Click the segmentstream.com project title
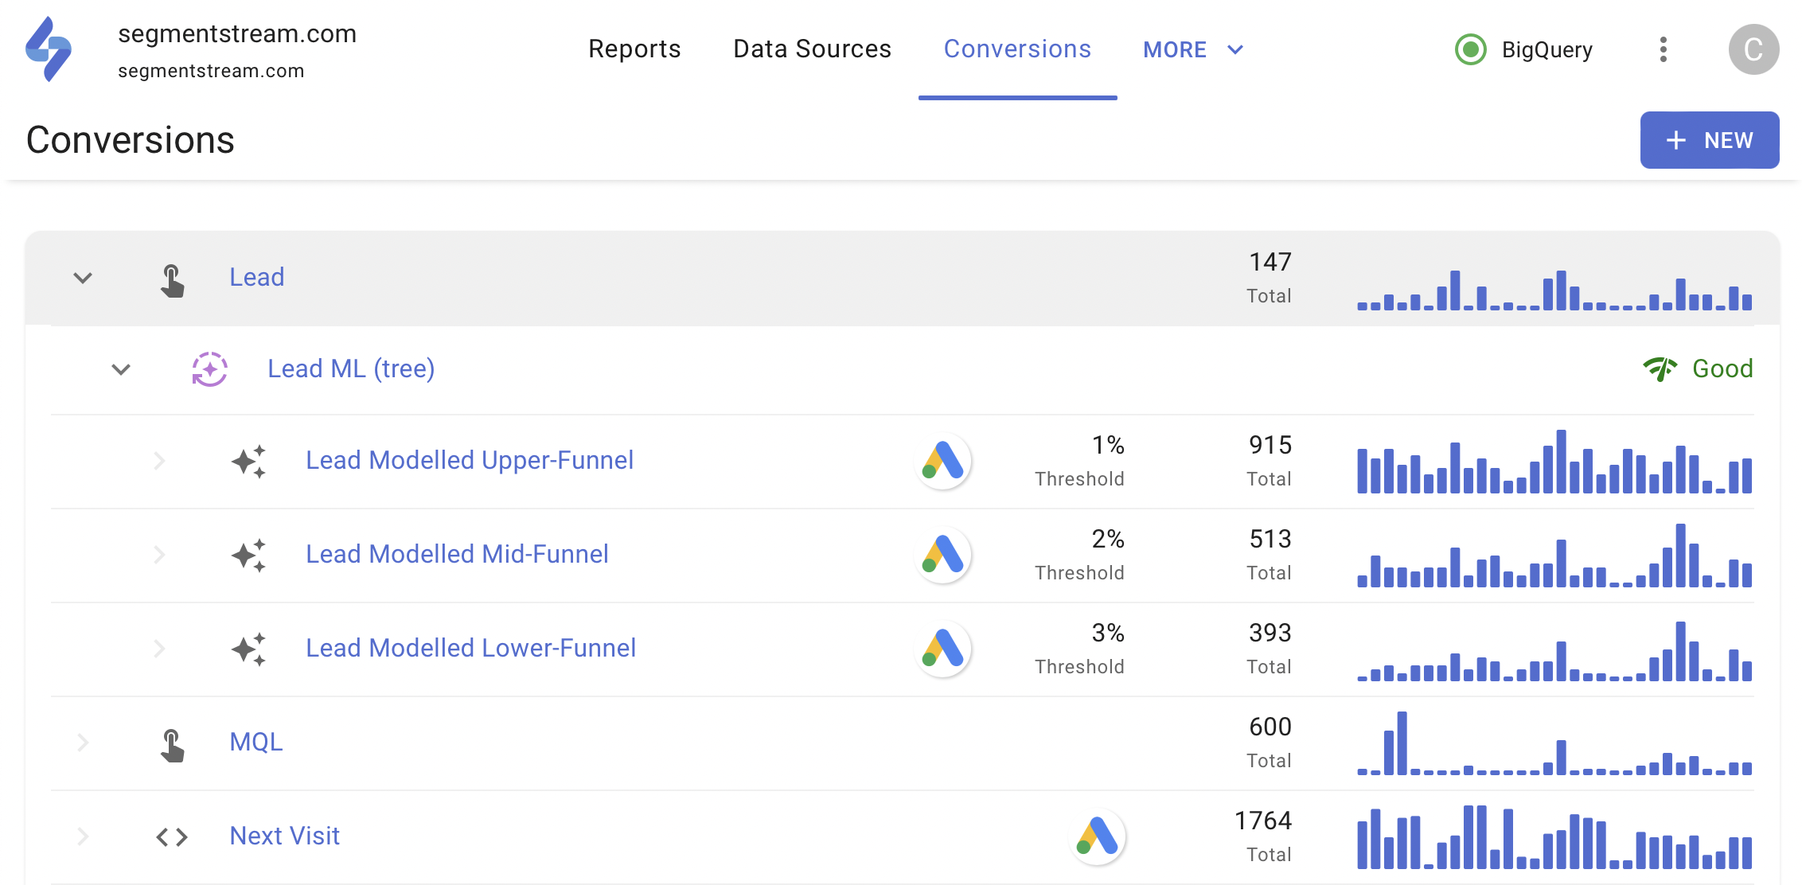This screenshot has width=1802, height=885. click(x=237, y=33)
